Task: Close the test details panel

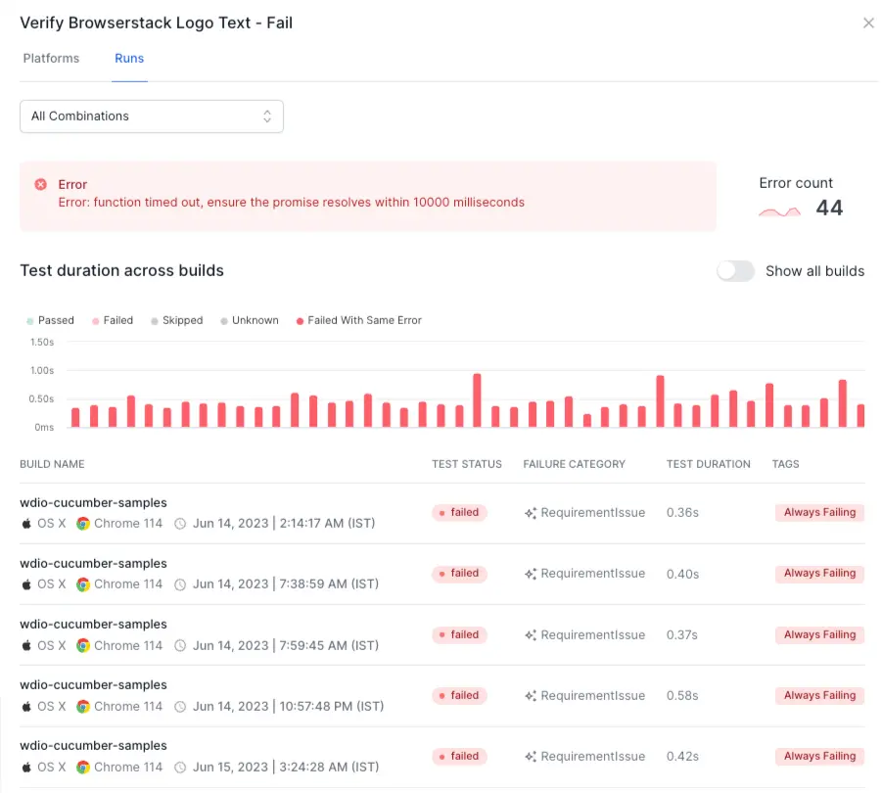Action: (868, 23)
